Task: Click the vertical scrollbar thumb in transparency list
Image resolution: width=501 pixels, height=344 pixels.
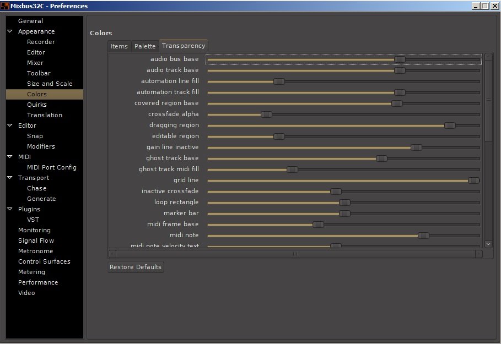Action: 488,101
